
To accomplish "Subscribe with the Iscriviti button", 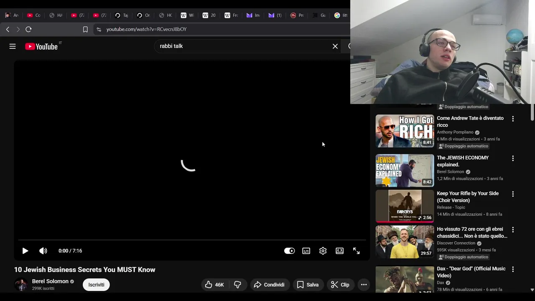I will click(96, 285).
